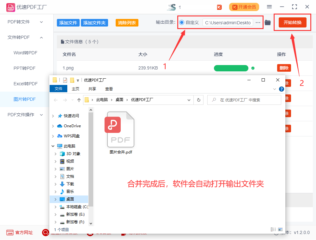Open the 查看 ribbon tab in Explorer
This screenshot has width=316, height=240.
tap(109, 89)
